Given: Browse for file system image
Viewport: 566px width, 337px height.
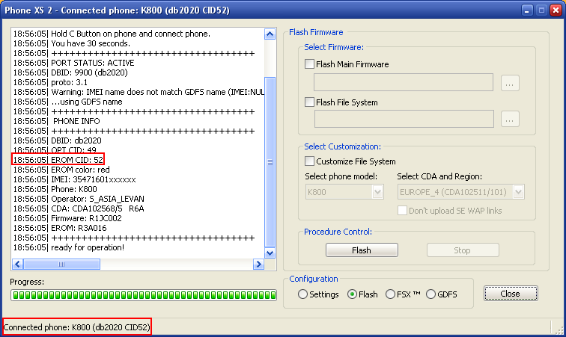Looking at the screenshot, I should [x=510, y=119].
